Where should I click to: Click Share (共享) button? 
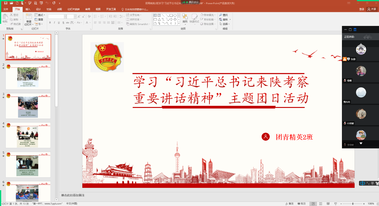click(372, 9)
